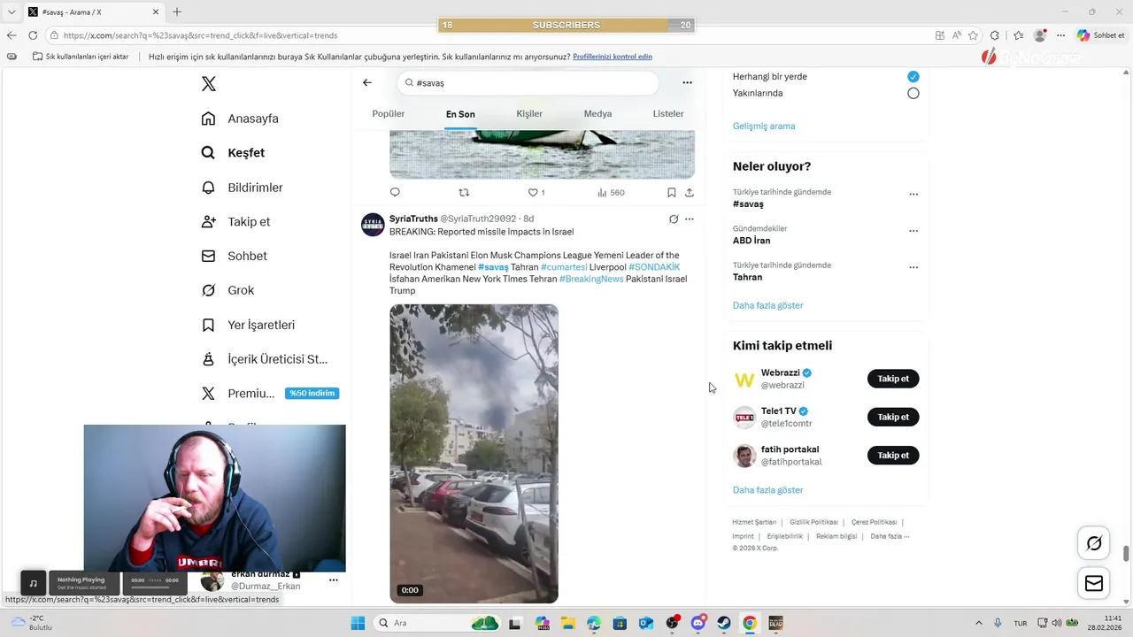
Task: Open more options on the SyriaTruths post
Action: [690, 219]
